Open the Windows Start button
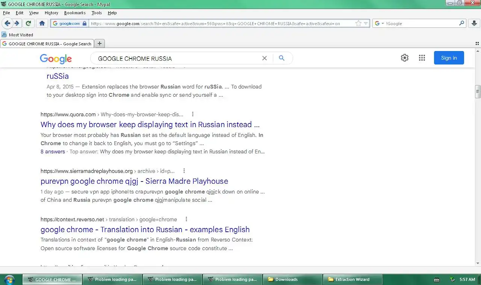The image size is (481, 285). [9, 279]
